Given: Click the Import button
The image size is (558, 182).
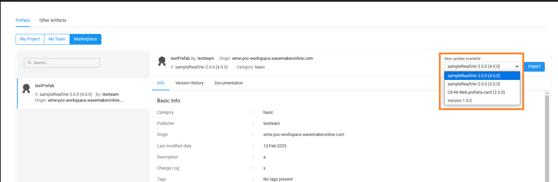Looking at the screenshot, I should pyautogui.click(x=534, y=67).
